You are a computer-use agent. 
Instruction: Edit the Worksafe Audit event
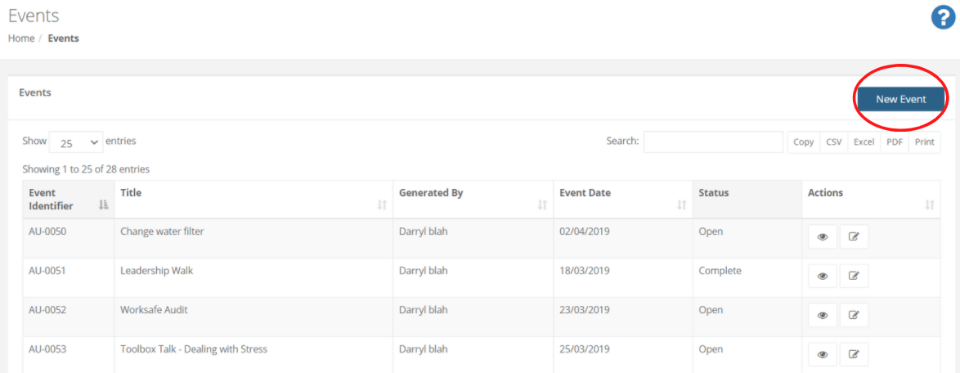click(x=854, y=316)
